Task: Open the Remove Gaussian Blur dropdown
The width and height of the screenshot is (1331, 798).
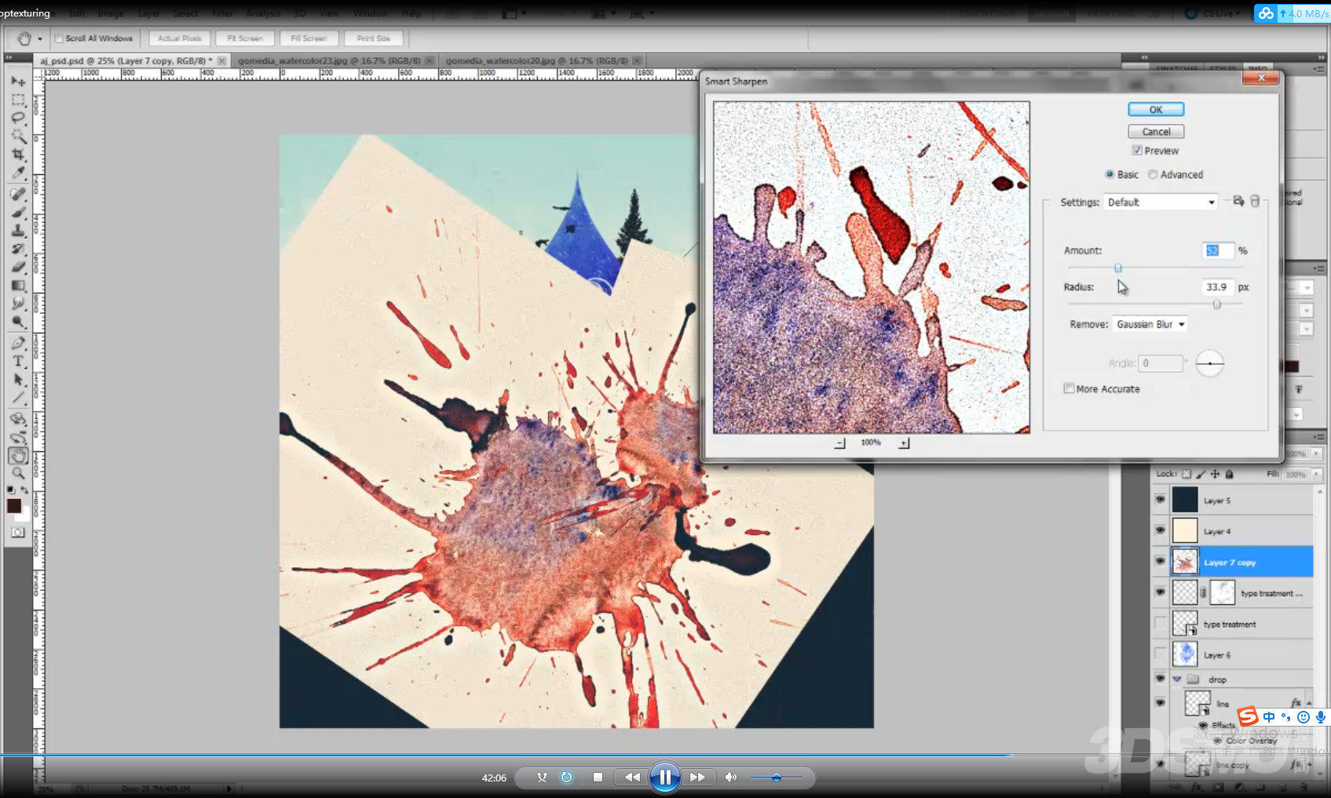Action: pos(1150,324)
